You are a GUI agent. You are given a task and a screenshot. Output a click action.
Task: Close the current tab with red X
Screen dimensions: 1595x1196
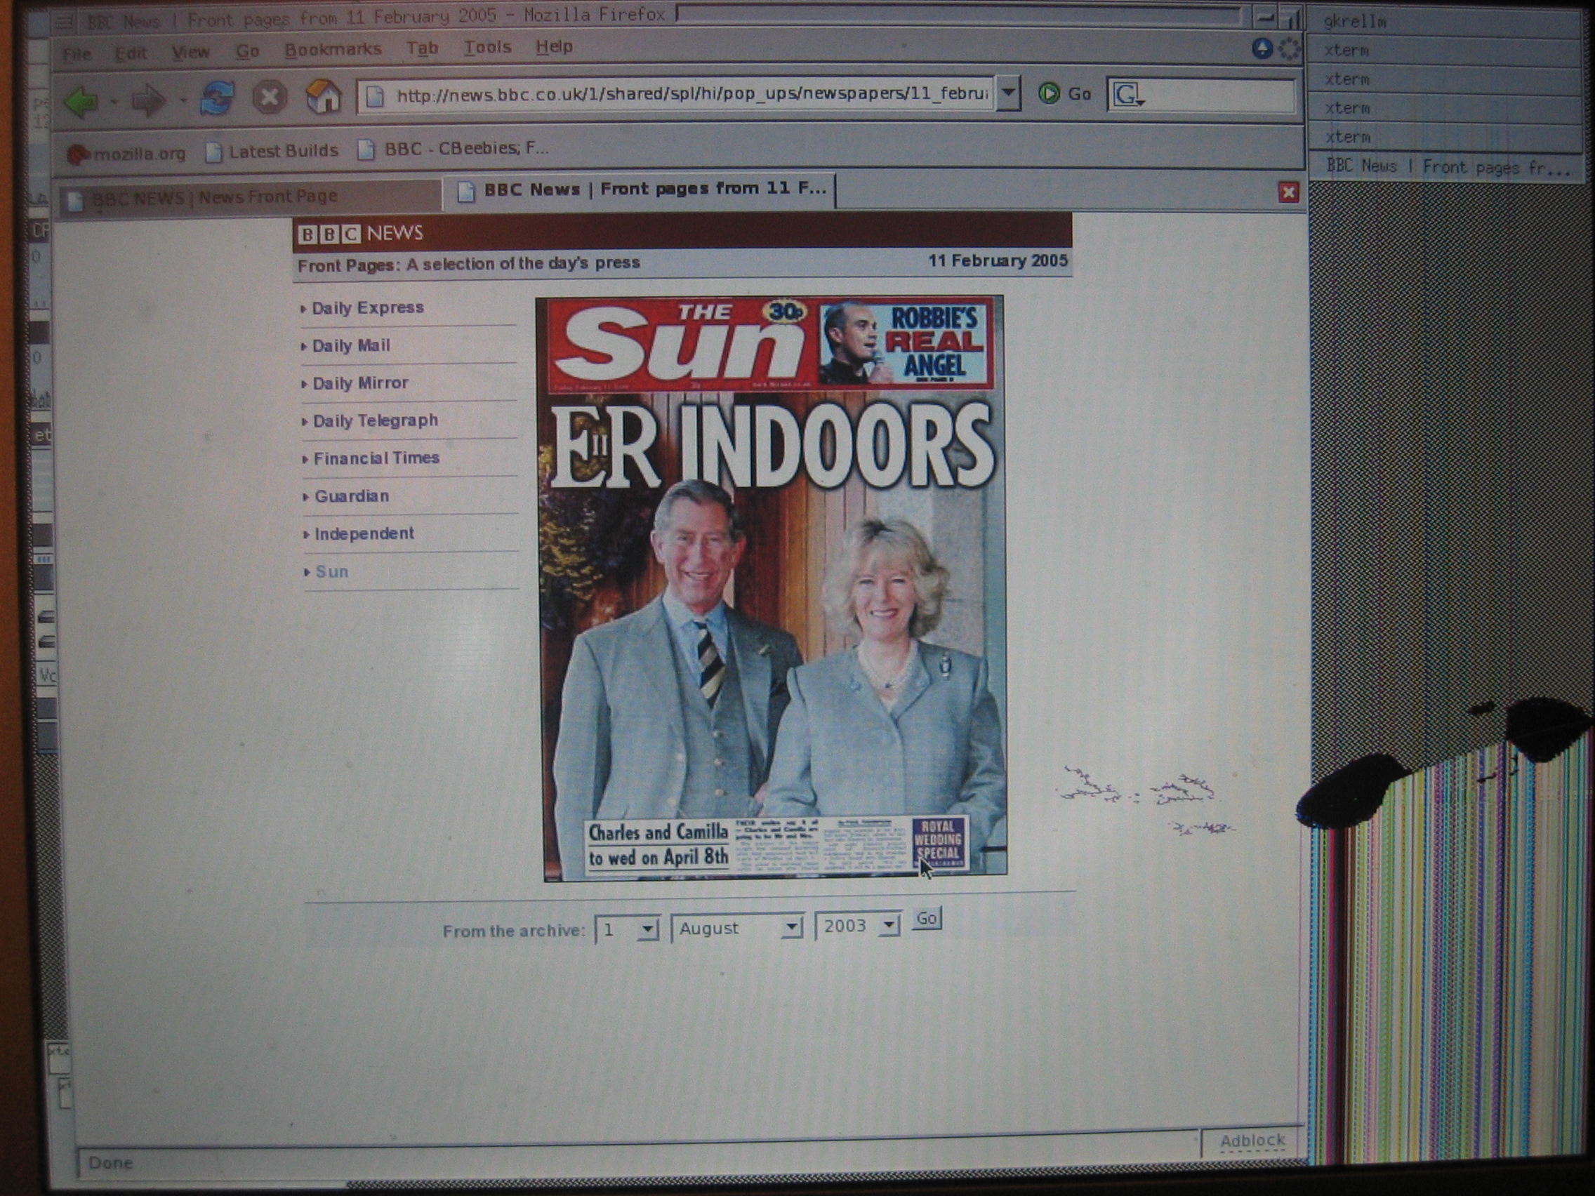(1288, 192)
